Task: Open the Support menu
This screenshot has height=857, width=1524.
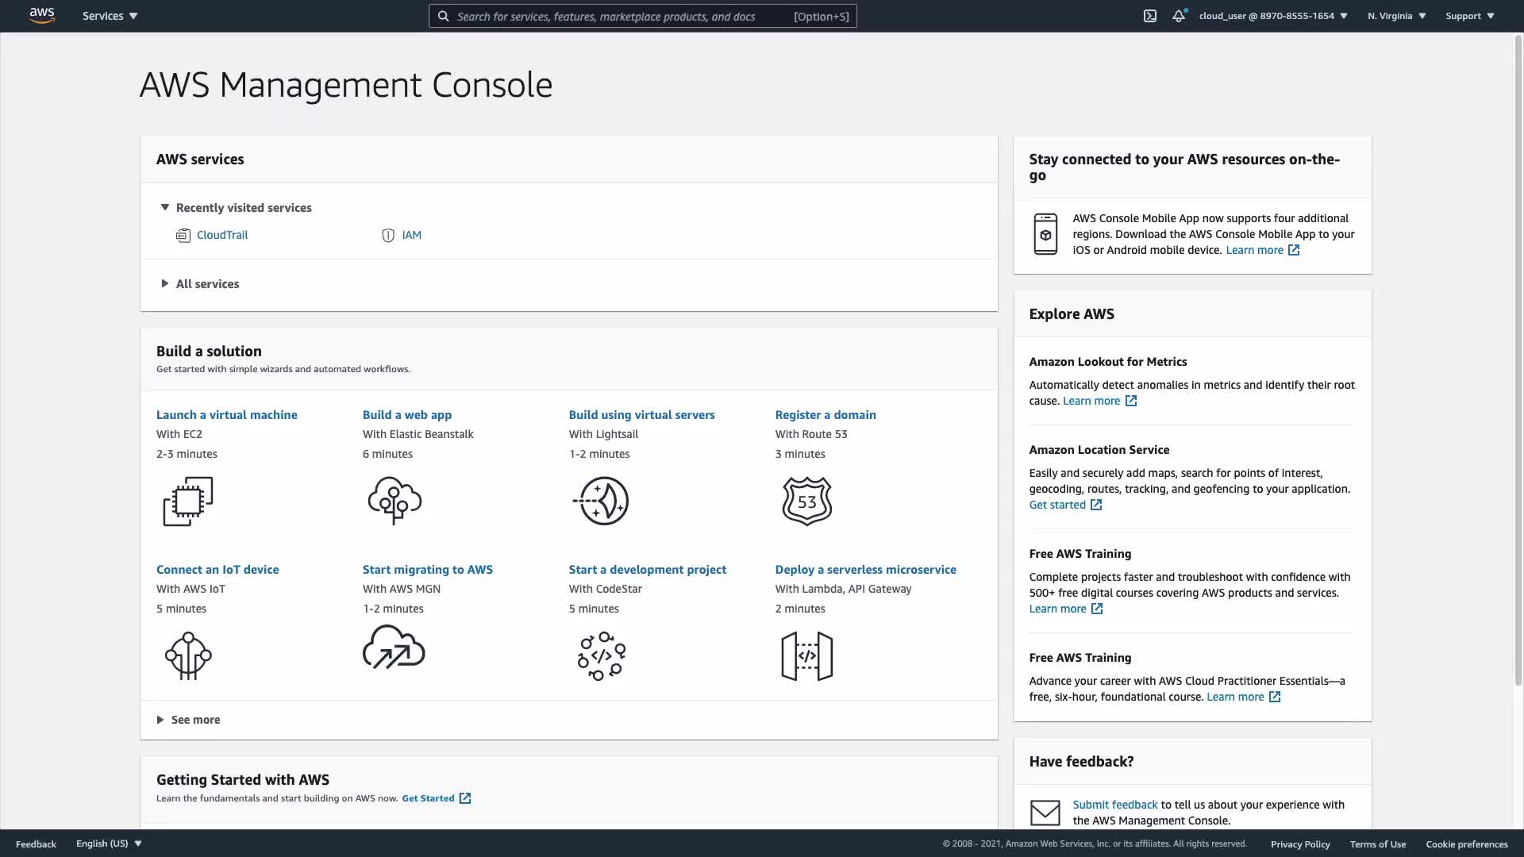Action: point(1469,16)
